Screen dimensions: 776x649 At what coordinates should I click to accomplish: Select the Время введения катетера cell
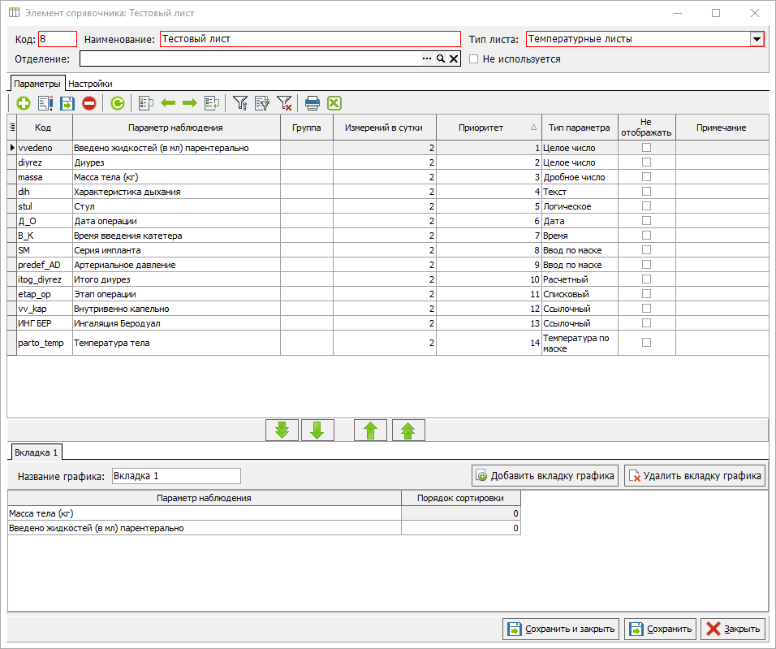tap(176, 236)
